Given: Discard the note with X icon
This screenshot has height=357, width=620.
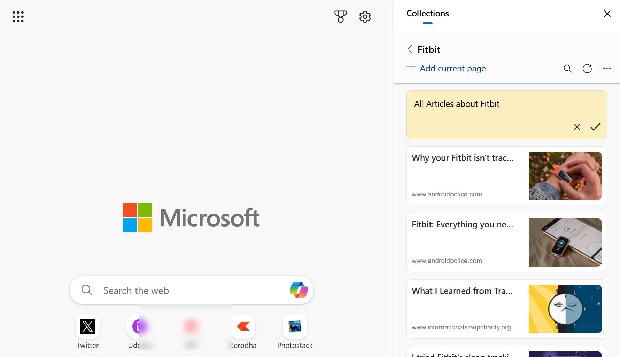Looking at the screenshot, I should [x=577, y=127].
